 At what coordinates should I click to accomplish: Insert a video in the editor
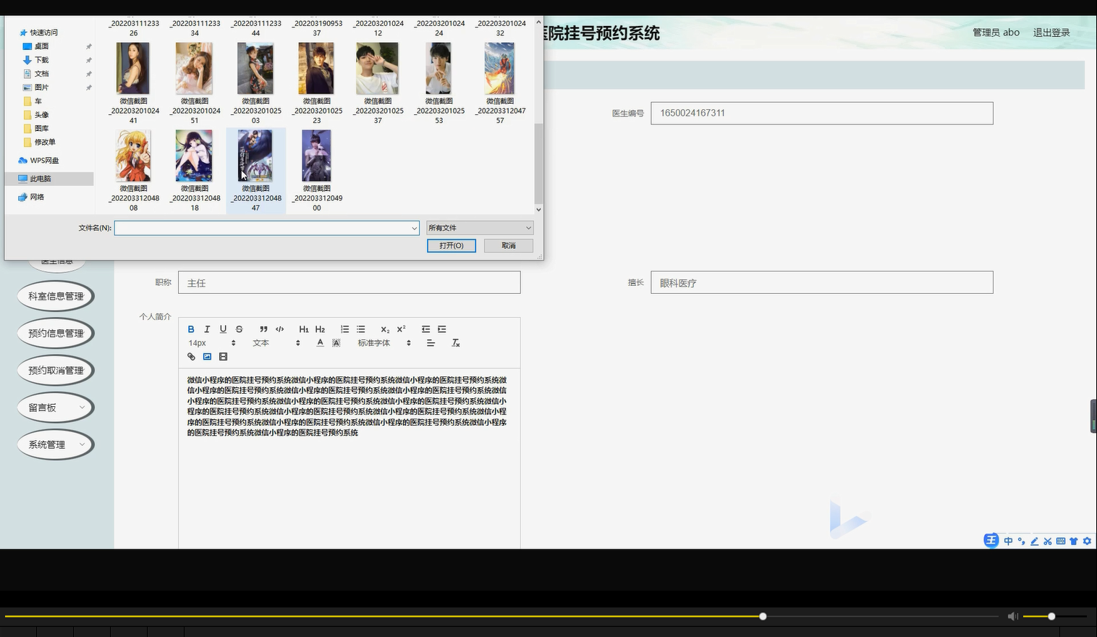pyautogui.click(x=223, y=357)
